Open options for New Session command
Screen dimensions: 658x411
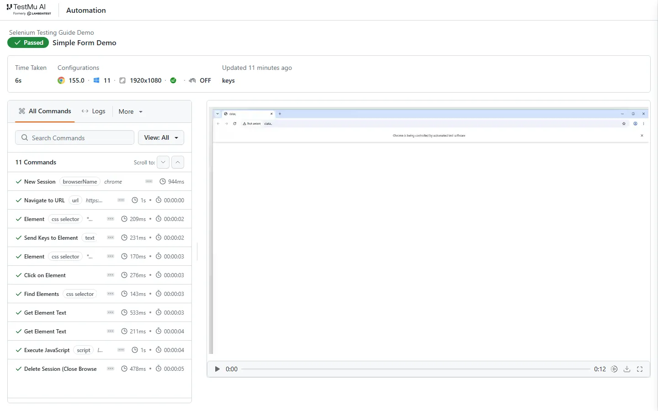coord(149,181)
